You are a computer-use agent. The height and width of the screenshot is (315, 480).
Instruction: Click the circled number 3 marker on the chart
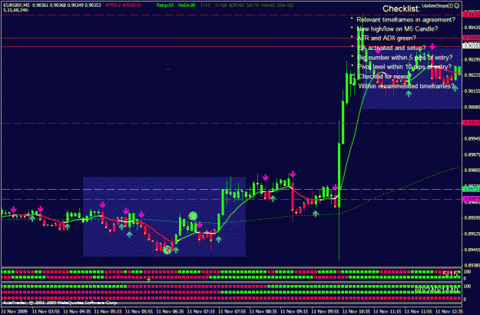193,216
